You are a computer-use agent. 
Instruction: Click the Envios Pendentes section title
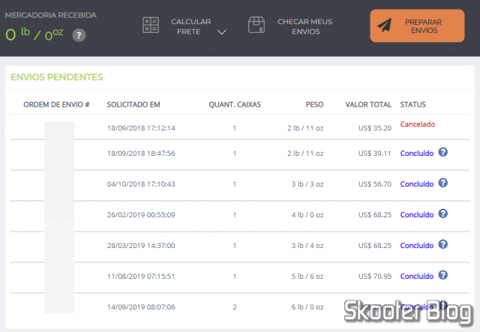[57, 77]
